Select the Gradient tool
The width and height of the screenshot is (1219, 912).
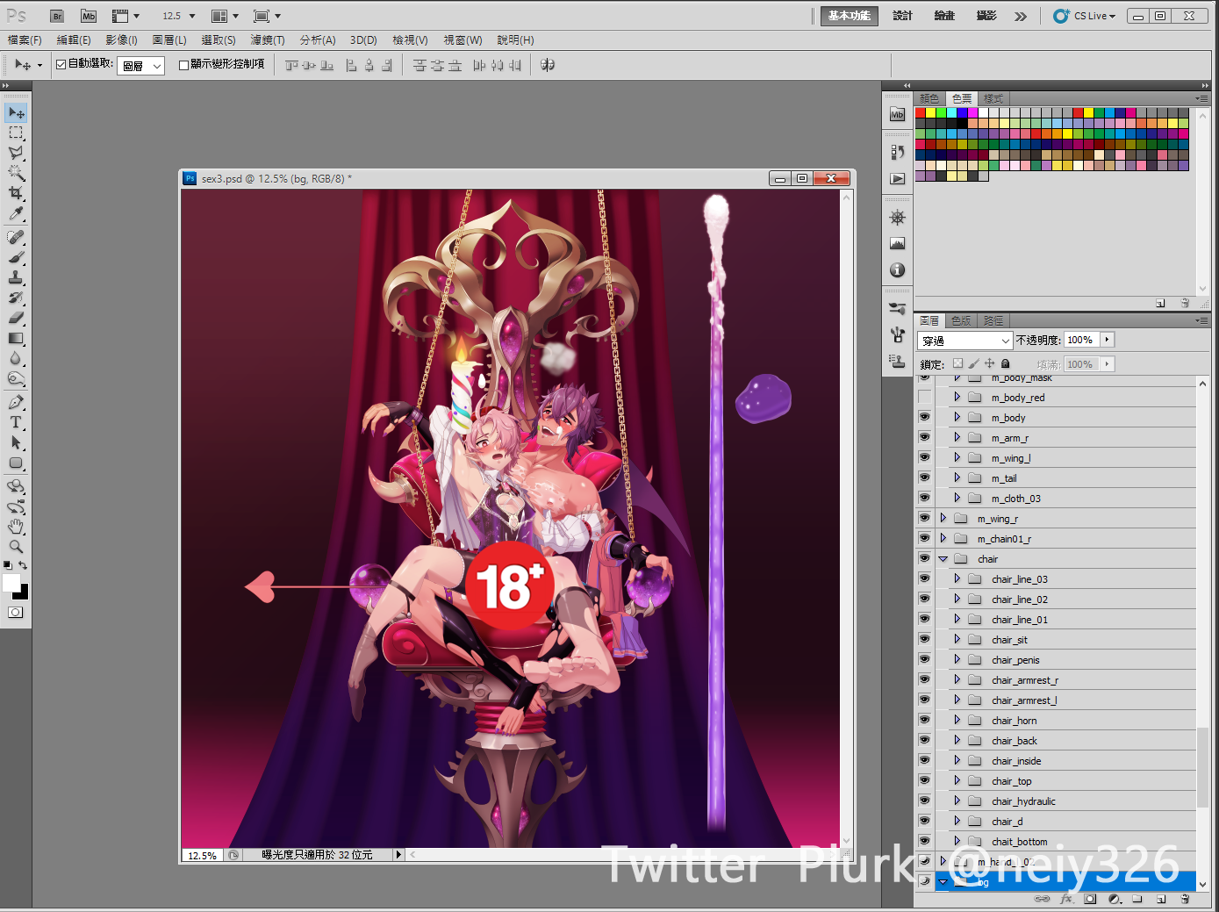pos(16,339)
